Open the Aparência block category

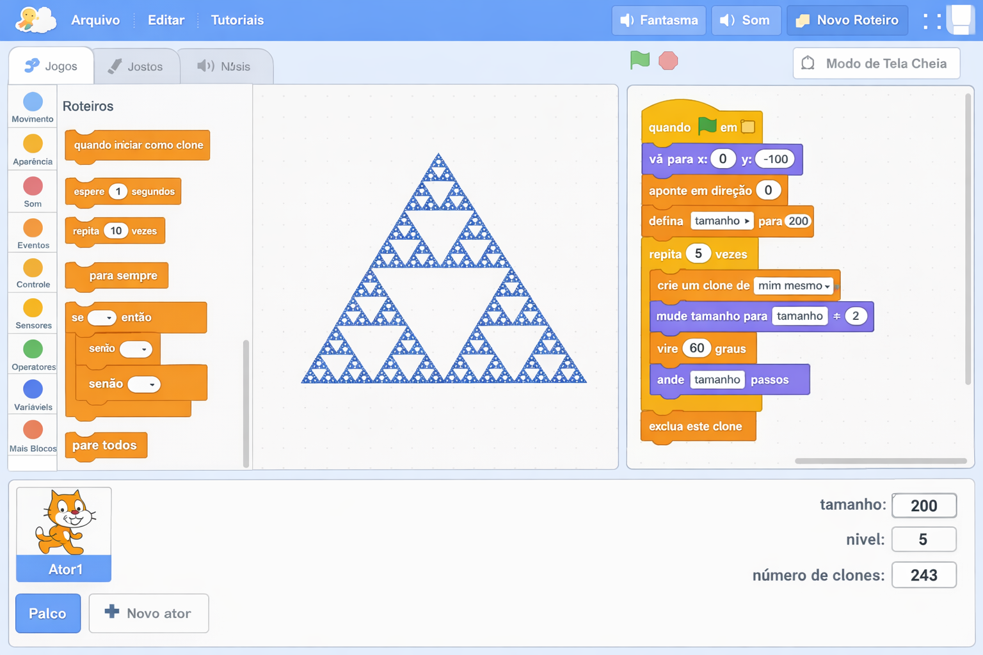pos(32,149)
